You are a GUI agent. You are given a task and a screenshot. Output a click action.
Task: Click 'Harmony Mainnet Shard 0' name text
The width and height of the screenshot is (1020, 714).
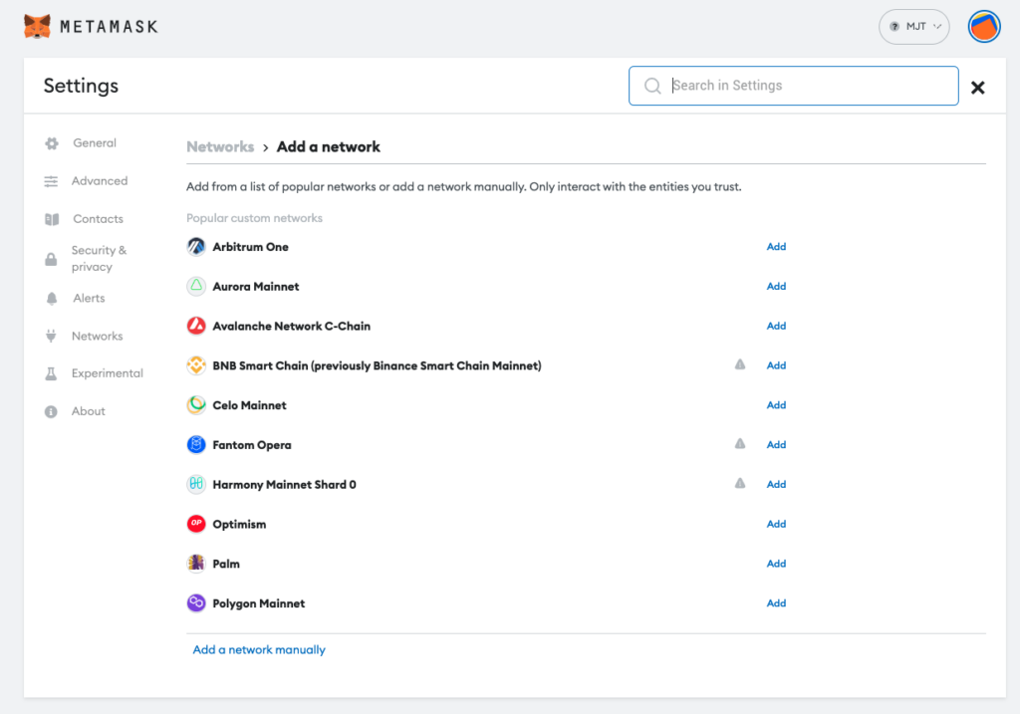(x=284, y=485)
